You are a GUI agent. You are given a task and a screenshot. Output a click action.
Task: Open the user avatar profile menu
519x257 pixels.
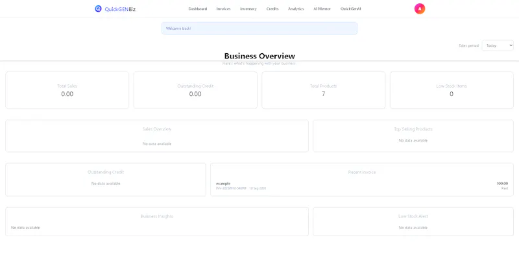click(419, 8)
